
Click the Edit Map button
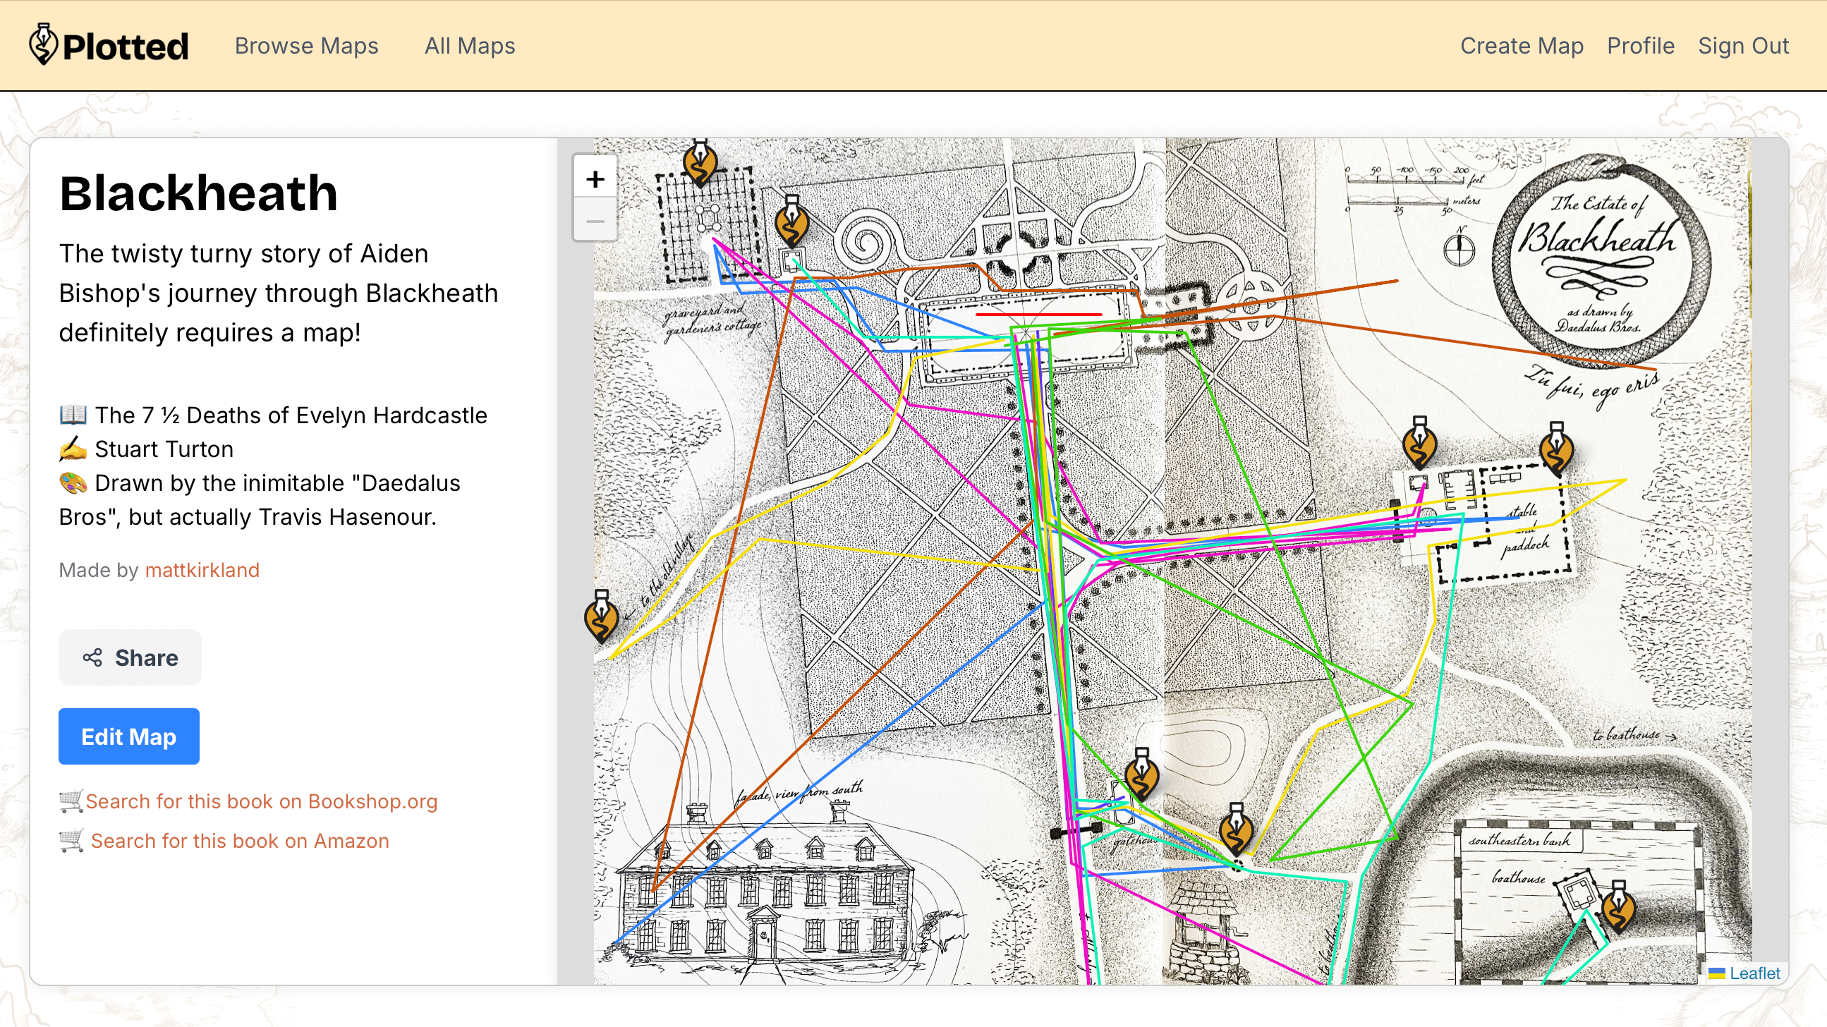pos(128,736)
